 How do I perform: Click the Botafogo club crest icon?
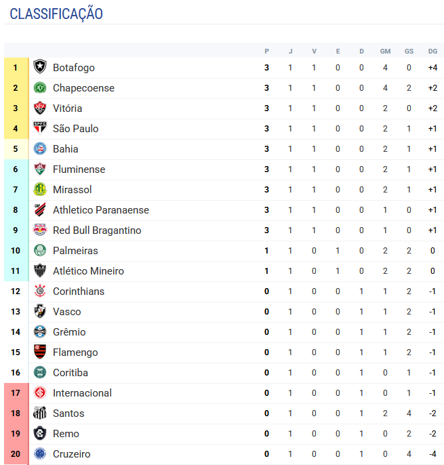coord(40,68)
